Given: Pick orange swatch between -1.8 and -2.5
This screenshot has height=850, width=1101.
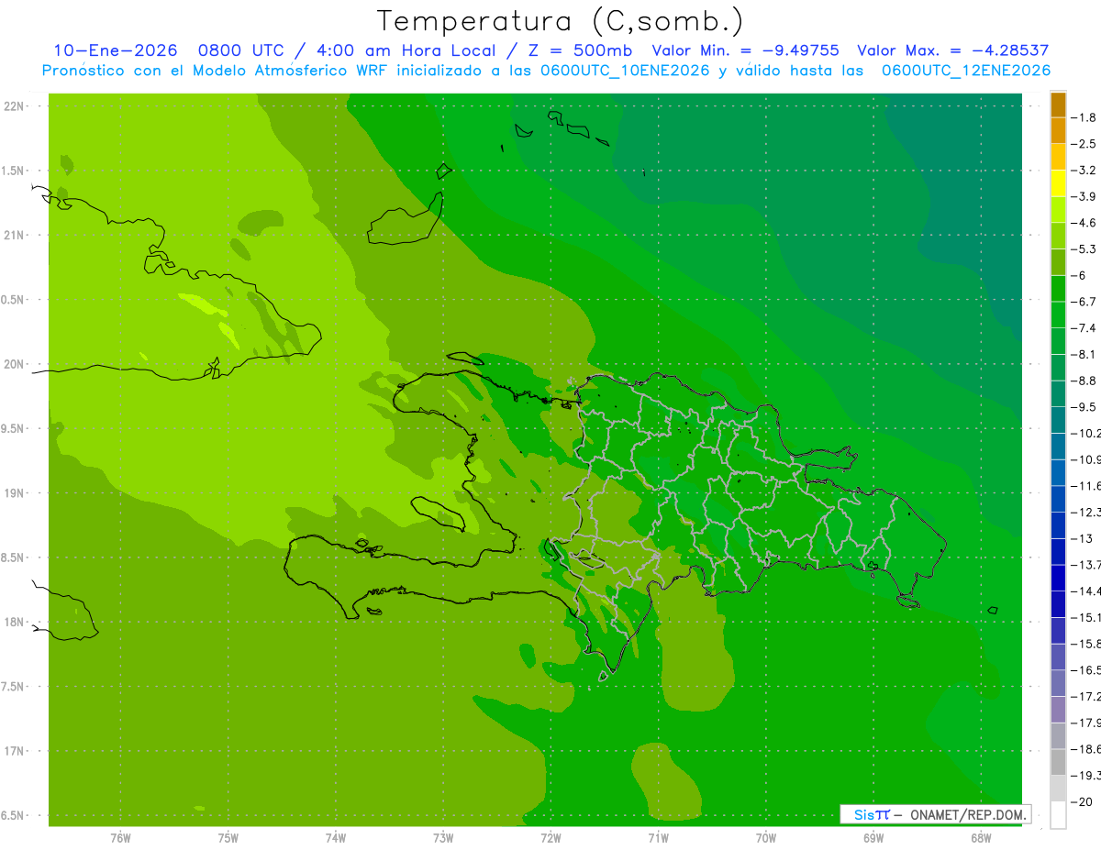Looking at the screenshot, I should tap(1058, 131).
